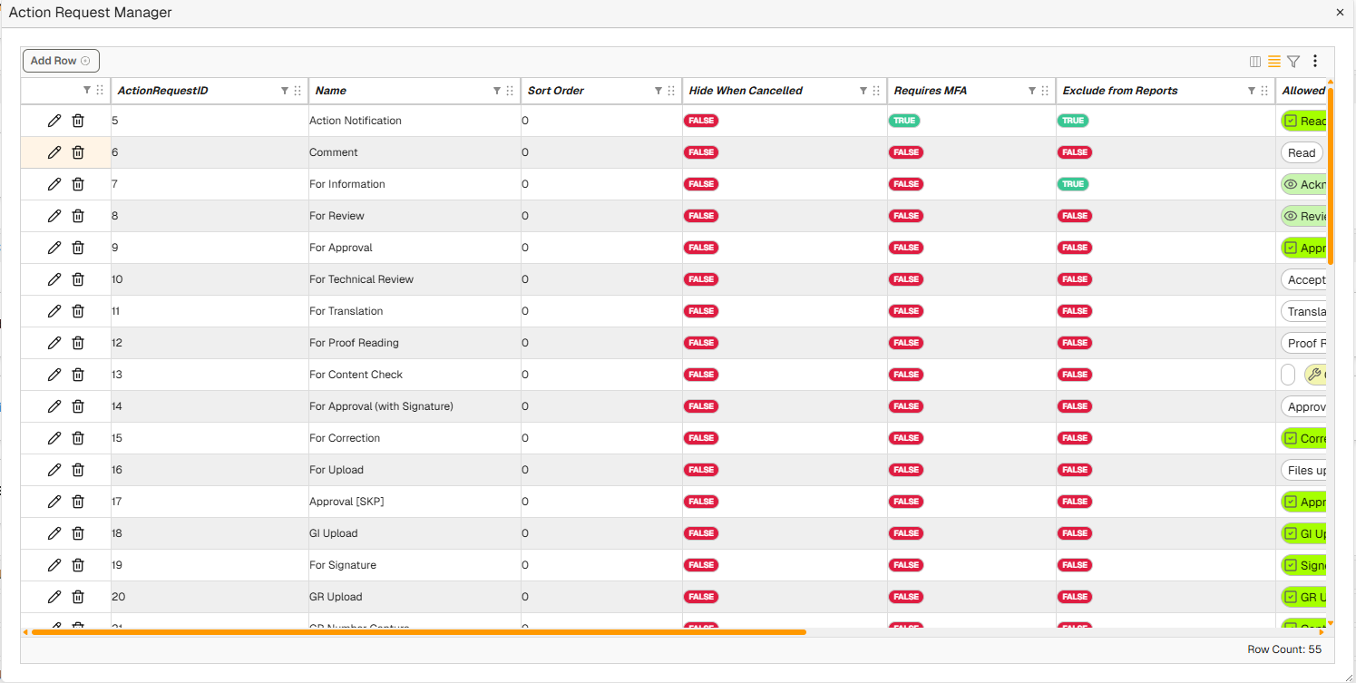Toggle Requires MFA FALSE for Comment row
Viewport: 1356px width, 683px height.
(x=906, y=152)
